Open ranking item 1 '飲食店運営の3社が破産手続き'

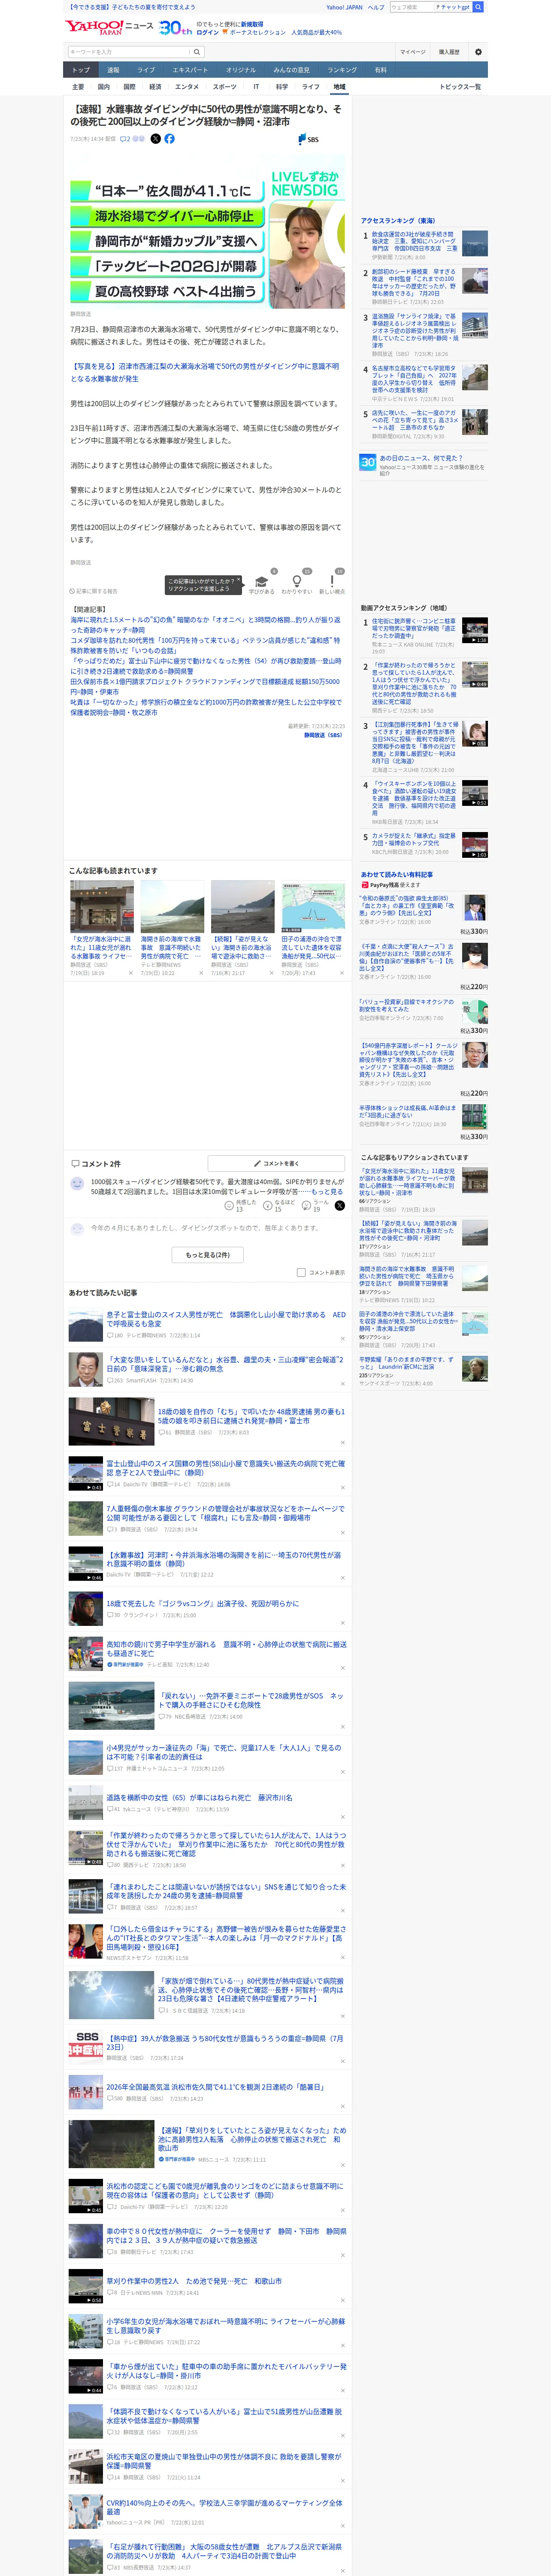[414, 241]
